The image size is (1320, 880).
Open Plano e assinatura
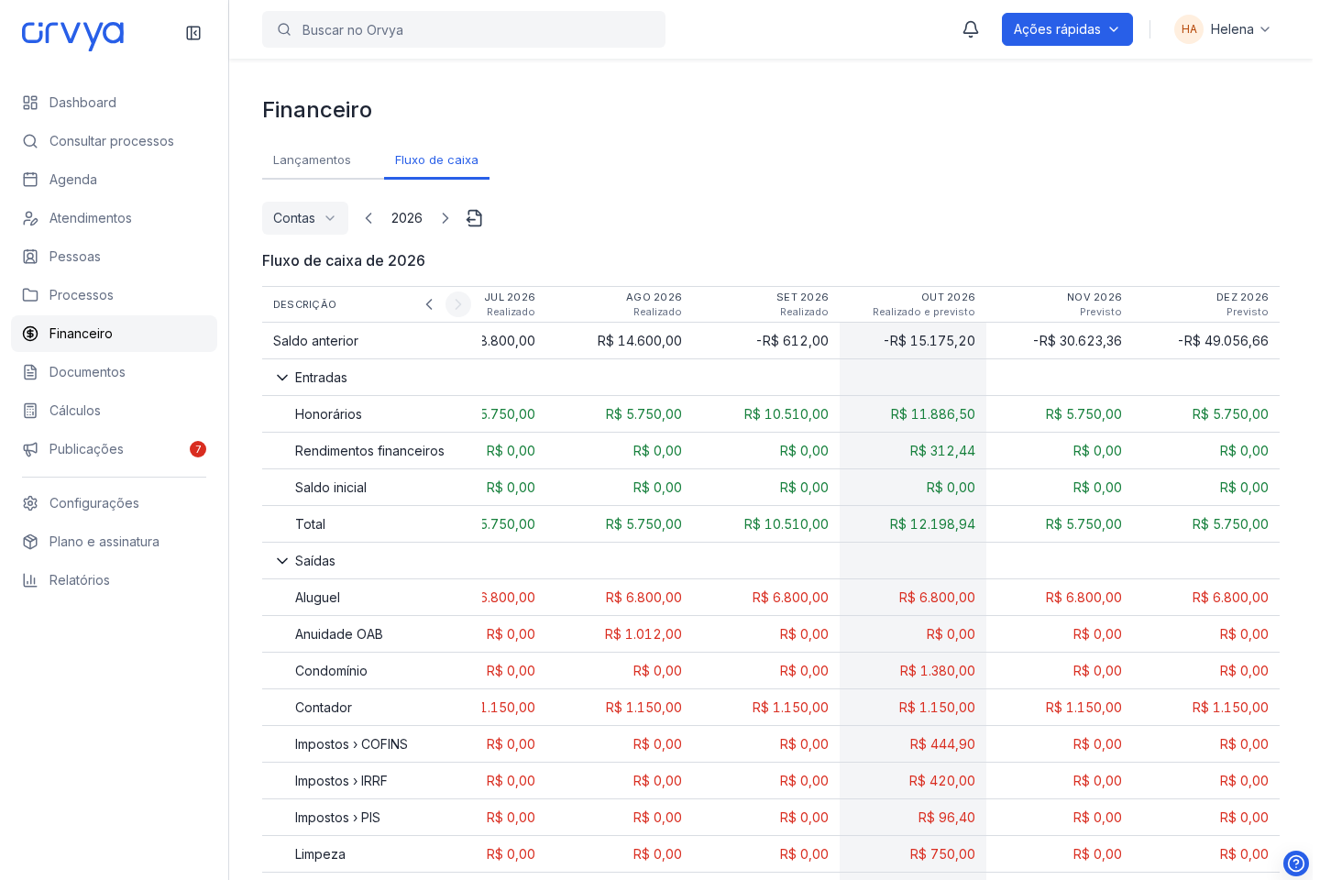click(x=114, y=542)
